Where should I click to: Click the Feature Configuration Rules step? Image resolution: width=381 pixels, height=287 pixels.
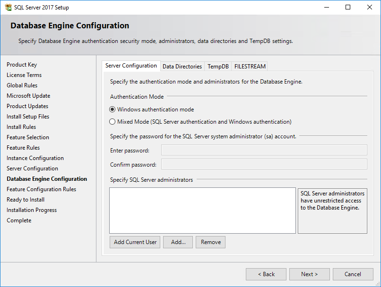coord(42,189)
